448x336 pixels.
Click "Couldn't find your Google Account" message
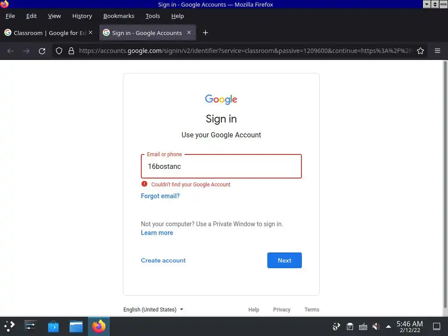pos(191,185)
